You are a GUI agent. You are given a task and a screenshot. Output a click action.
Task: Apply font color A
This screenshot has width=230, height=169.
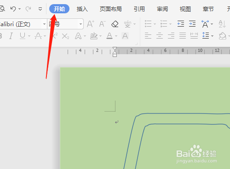[109, 36]
